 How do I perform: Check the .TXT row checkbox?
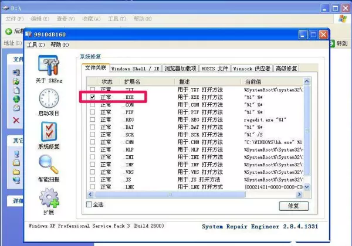92,89
